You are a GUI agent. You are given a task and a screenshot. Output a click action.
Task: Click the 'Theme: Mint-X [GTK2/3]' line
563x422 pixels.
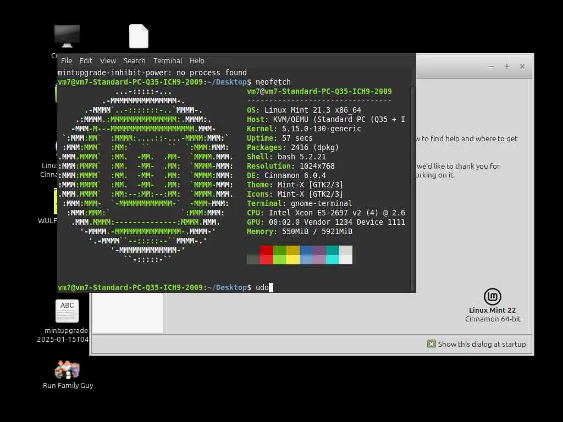[295, 185]
